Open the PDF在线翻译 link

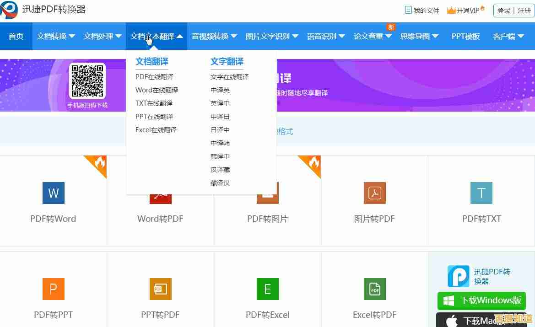coord(154,76)
